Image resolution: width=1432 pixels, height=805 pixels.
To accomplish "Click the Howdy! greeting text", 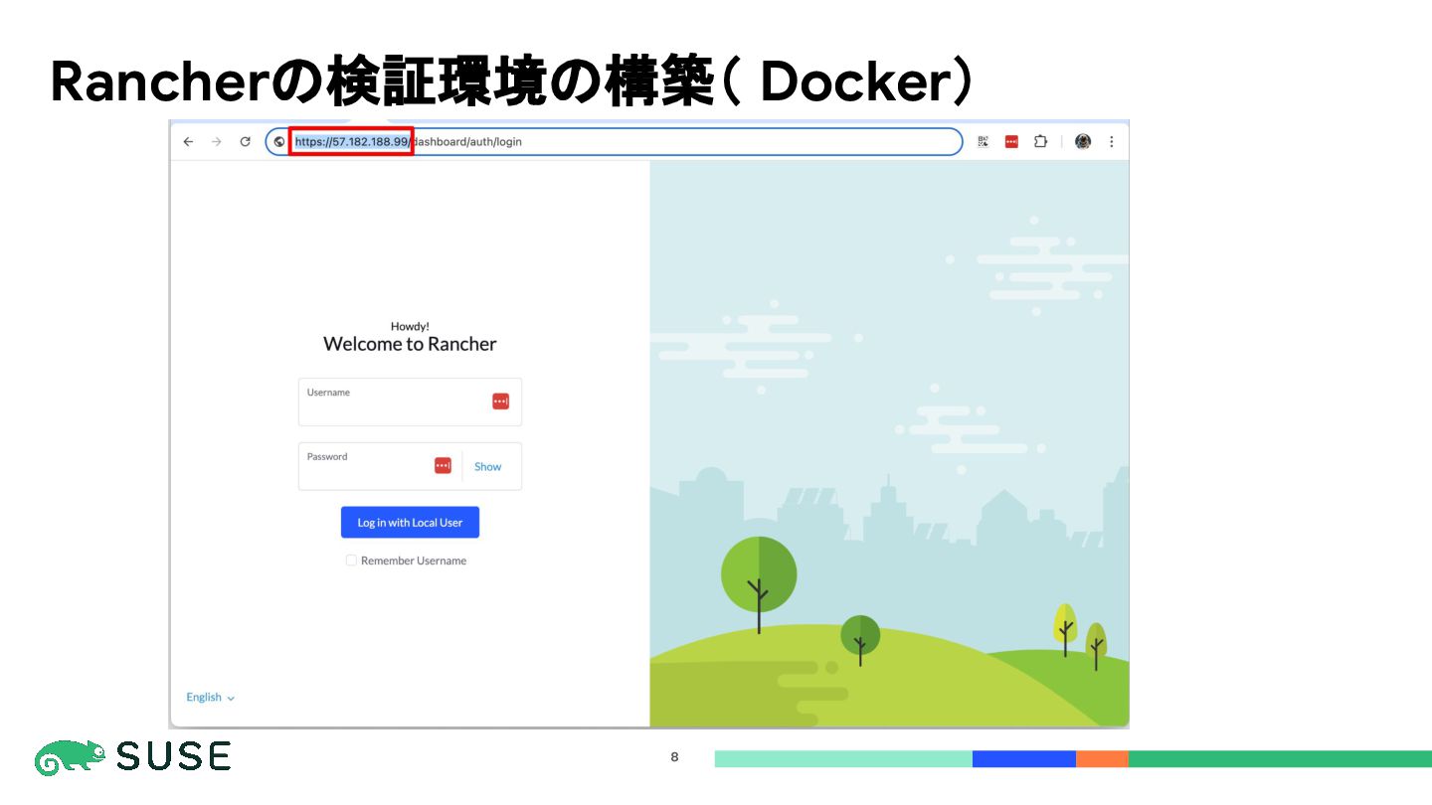I will click(x=410, y=326).
